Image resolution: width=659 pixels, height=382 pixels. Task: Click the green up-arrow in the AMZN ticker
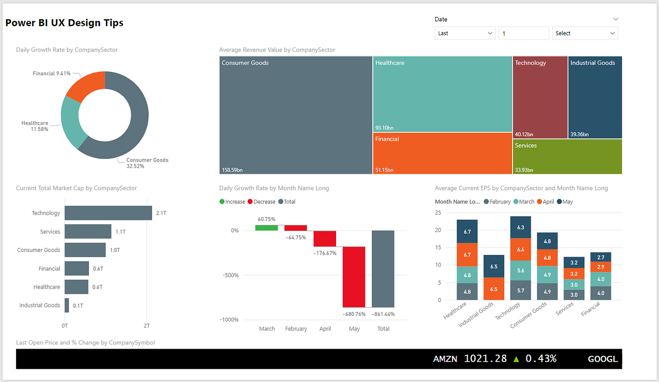click(x=516, y=359)
